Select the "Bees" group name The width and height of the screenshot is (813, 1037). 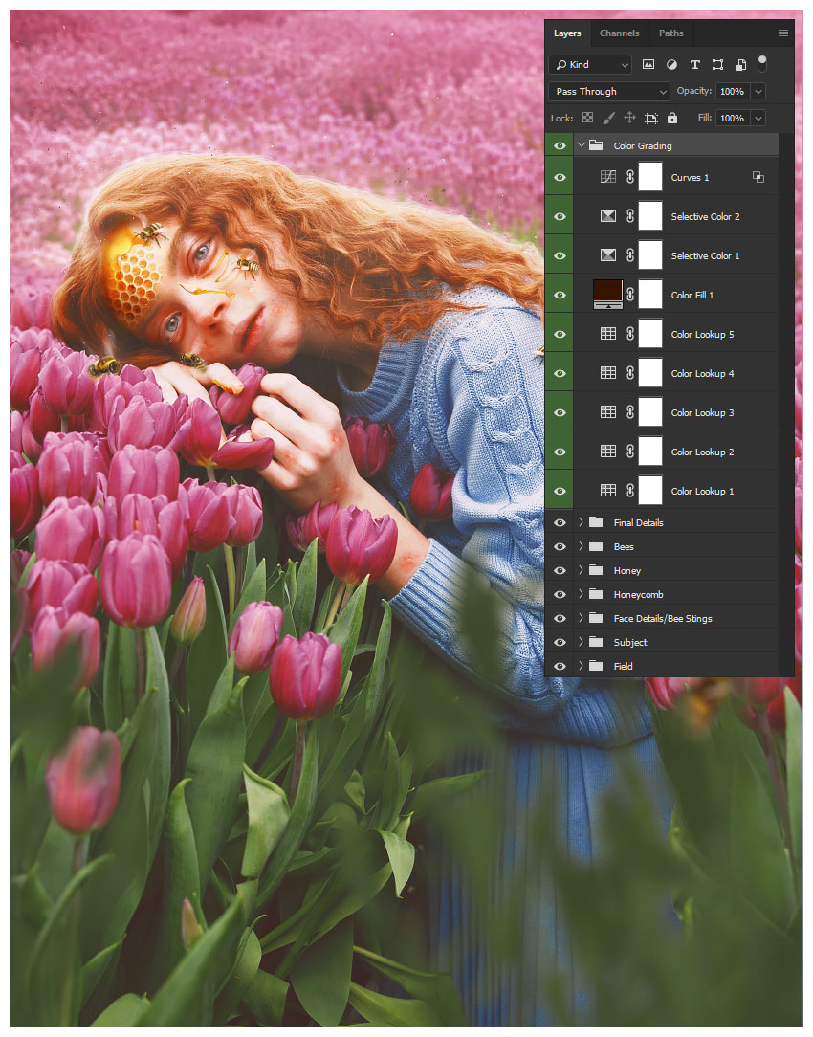click(x=624, y=547)
